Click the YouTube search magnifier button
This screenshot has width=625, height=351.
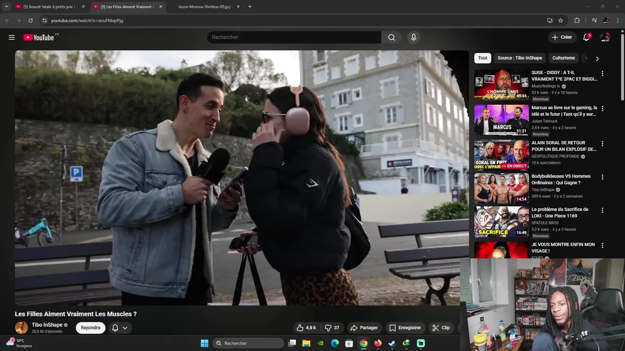[x=392, y=38]
